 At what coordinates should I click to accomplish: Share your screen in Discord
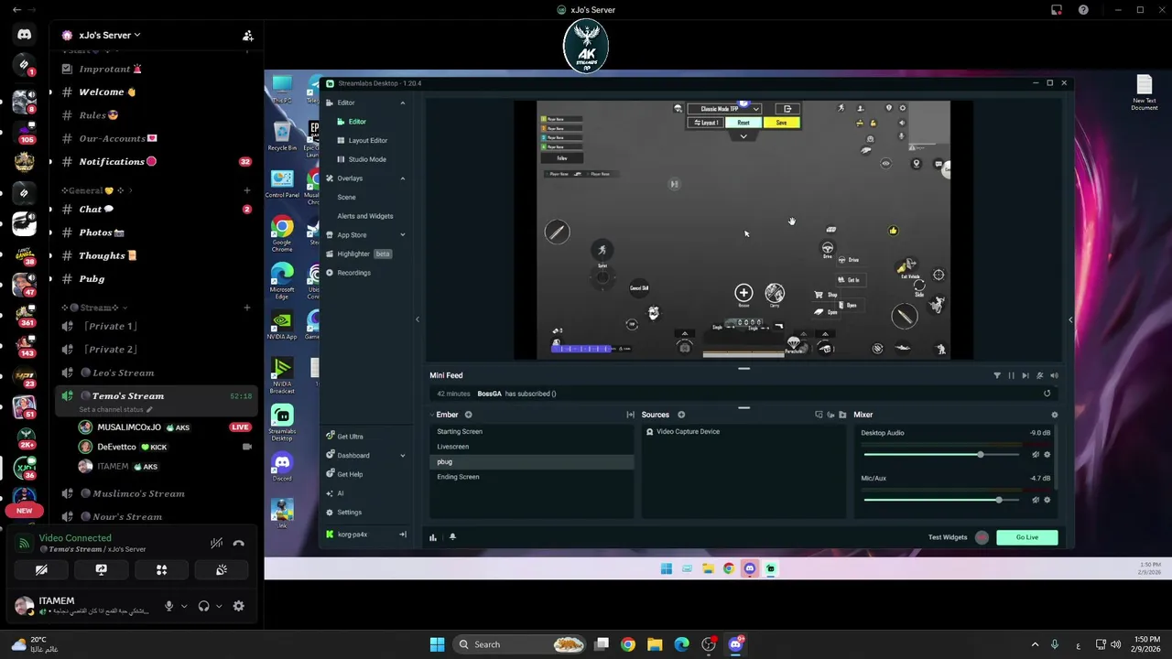(101, 569)
